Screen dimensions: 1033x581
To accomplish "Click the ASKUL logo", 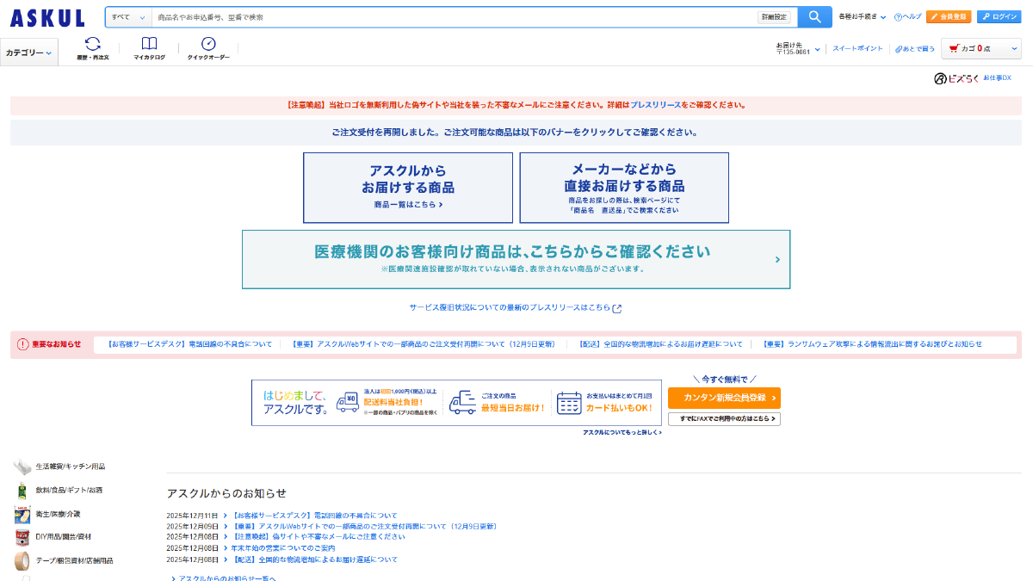I will (48, 18).
